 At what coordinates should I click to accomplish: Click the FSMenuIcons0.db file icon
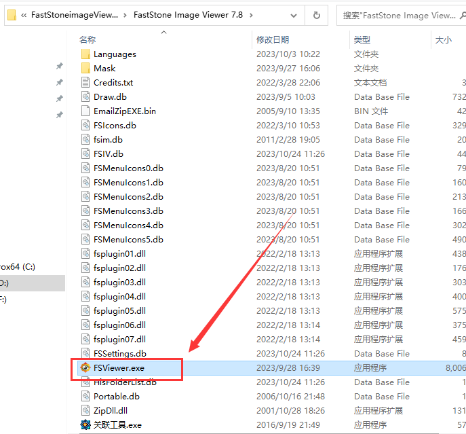click(x=85, y=168)
